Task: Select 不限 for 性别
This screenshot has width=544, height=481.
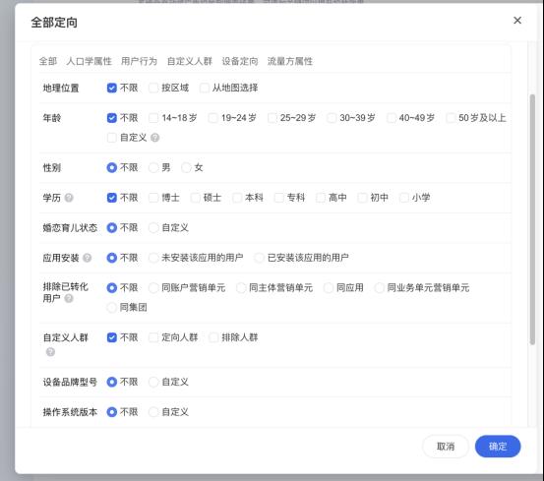Action: click(x=112, y=168)
